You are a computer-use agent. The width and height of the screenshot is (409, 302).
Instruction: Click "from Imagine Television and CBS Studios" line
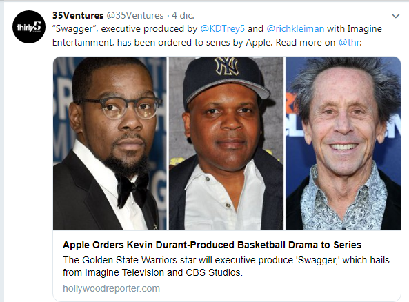[x=152, y=272]
